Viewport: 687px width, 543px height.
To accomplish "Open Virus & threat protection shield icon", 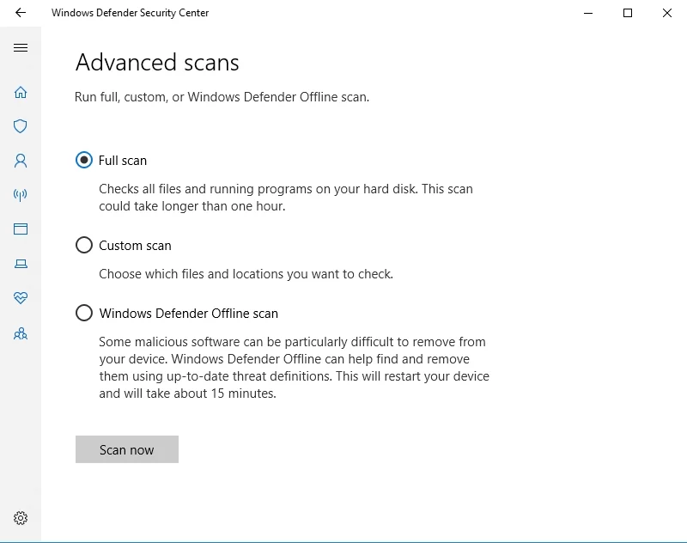I will (x=21, y=126).
